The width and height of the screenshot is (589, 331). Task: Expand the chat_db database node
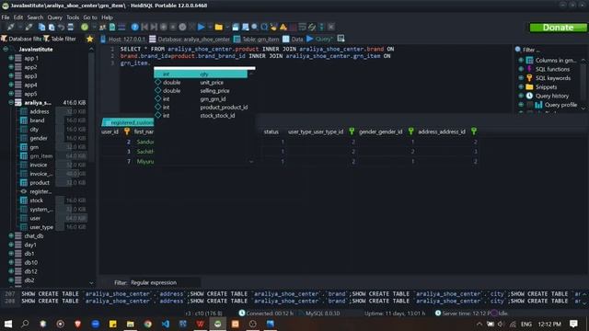(11, 235)
